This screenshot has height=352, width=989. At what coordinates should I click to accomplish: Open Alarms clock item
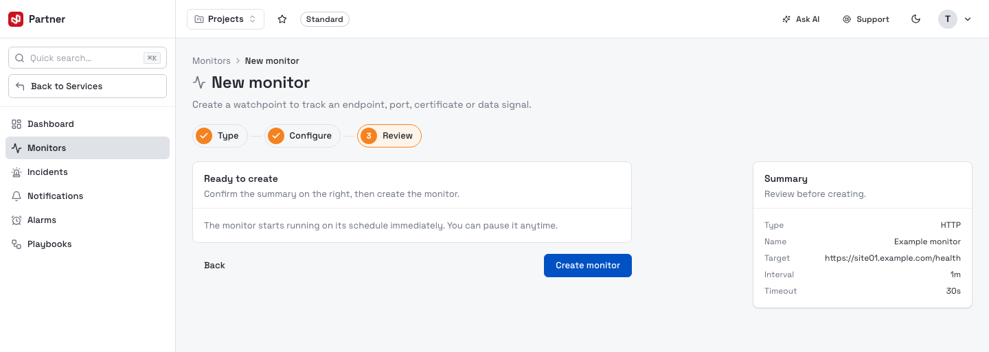87,220
